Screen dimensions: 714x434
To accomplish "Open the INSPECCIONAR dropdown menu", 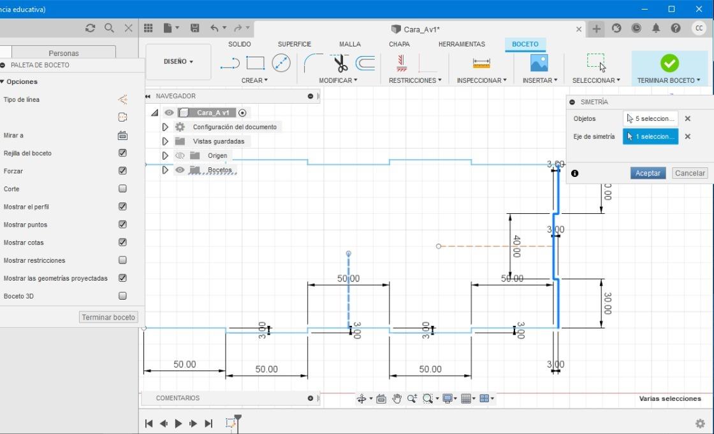I will (x=482, y=80).
